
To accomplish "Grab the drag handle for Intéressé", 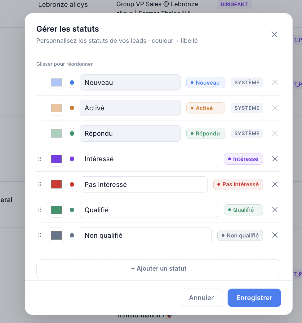I will pyautogui.click(x=40, y=159).
